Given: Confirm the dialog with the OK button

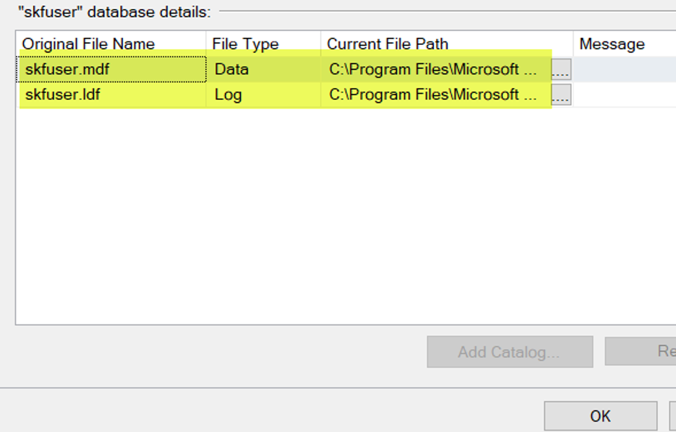Looking at the screenshot, I should [601, 416].
